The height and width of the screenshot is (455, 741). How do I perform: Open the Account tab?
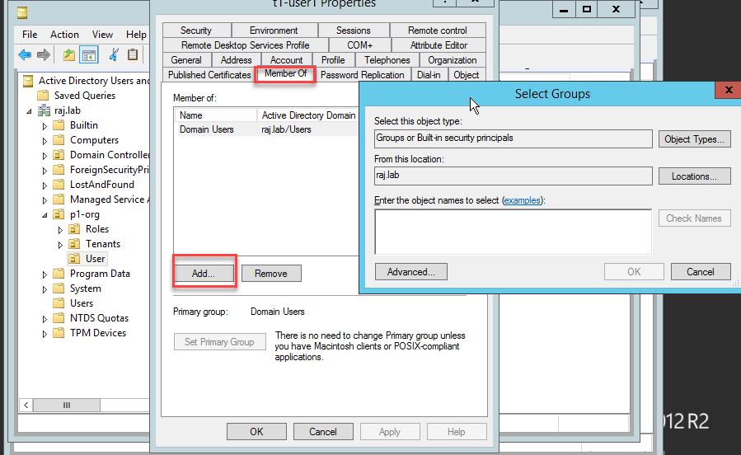[286, 60]
